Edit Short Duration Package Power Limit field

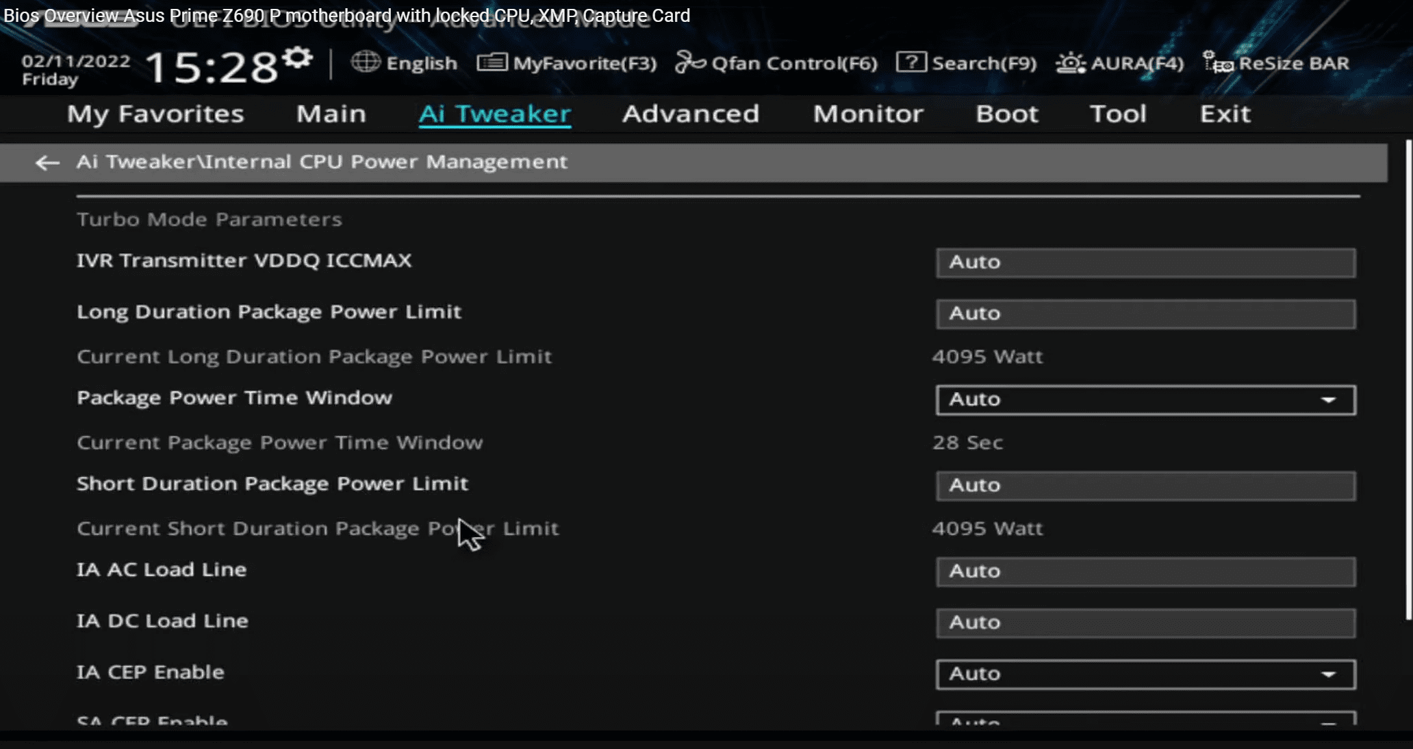[x=1145, y=486]
